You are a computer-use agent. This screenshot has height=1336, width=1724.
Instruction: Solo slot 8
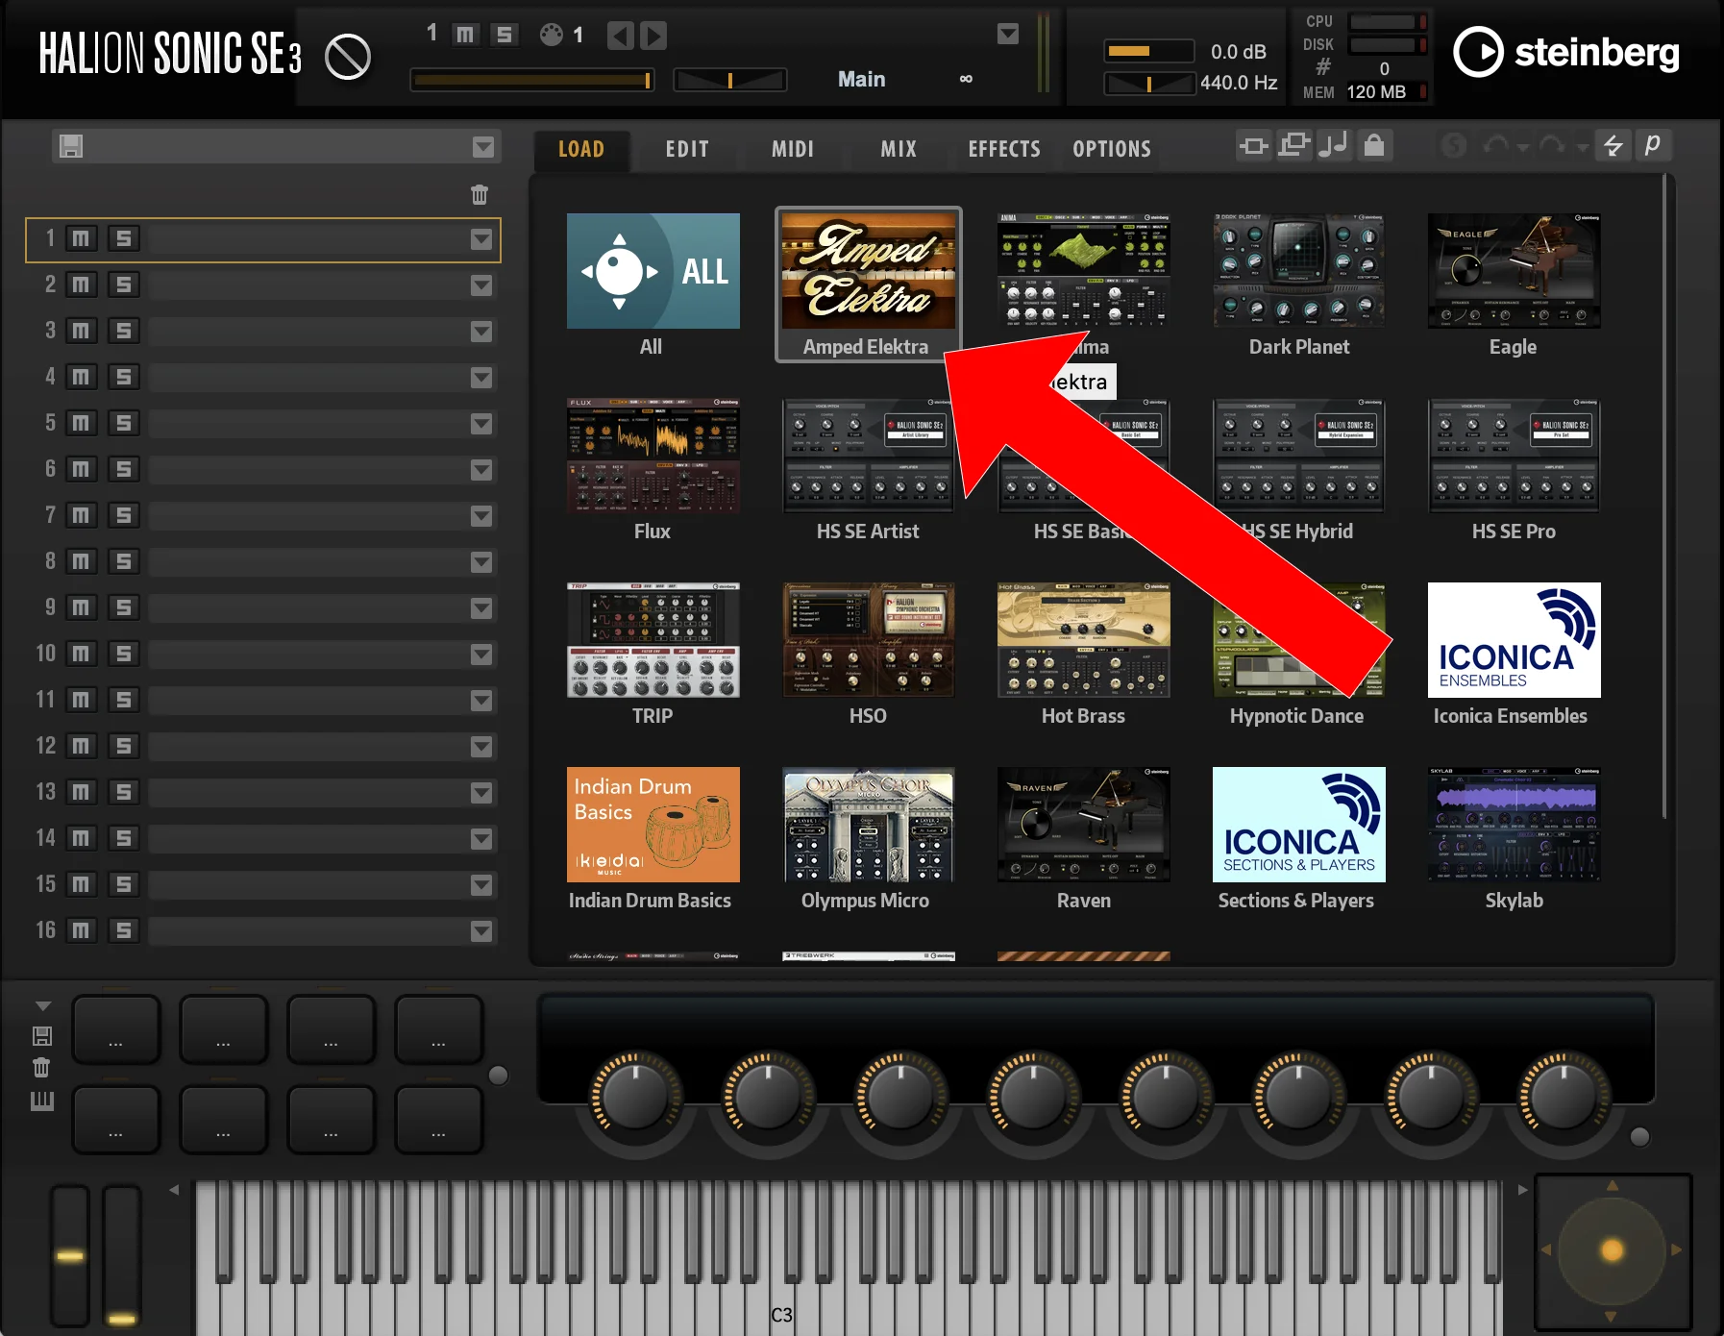click(x=123, y=561)
